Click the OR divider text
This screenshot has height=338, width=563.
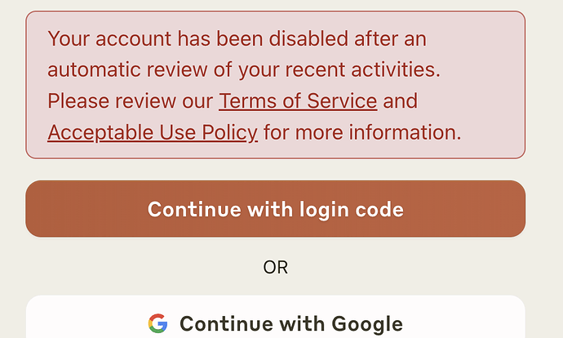(276, 268)
